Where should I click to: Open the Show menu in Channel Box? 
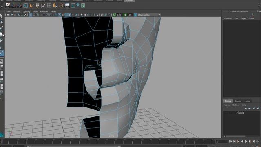coord(251,18)
